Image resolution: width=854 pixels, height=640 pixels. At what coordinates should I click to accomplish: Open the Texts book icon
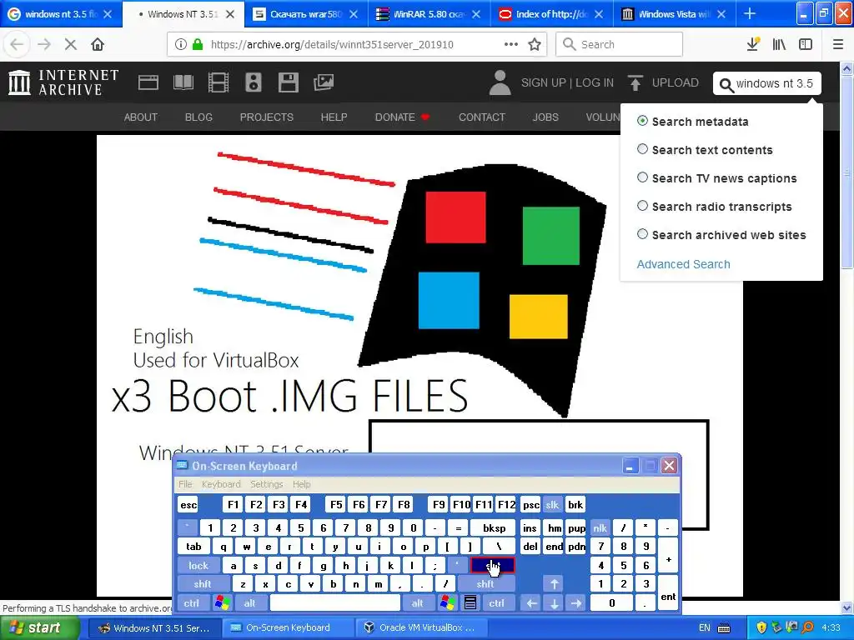tap(183, 82)
